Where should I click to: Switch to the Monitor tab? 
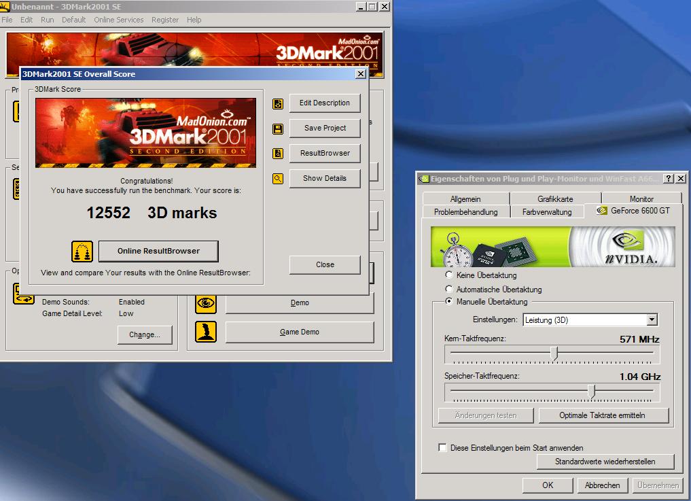point(641,199)
